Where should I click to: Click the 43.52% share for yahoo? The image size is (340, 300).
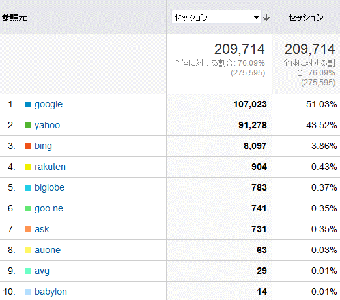(x=322, y=126)
